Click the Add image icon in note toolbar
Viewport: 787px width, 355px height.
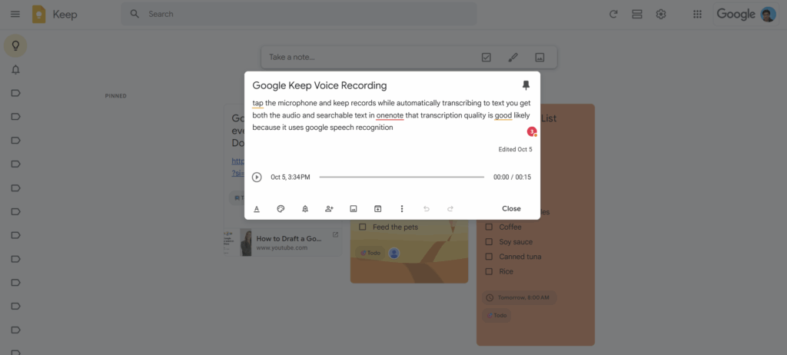point(354,209)
